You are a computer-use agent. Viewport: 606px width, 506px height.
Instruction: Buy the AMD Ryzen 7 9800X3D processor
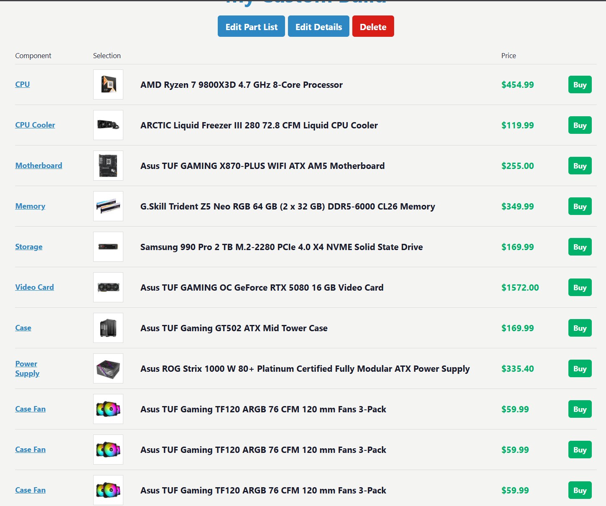(580, 84)
